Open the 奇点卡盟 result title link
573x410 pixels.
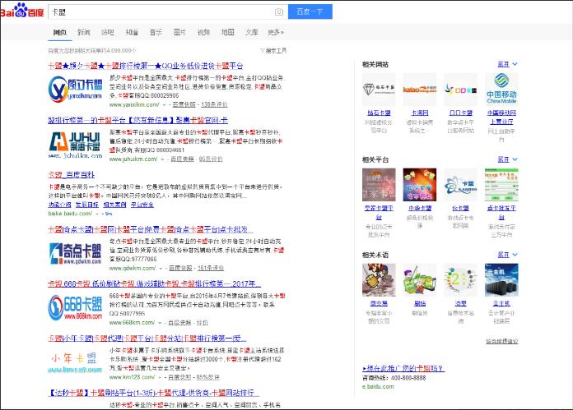tap(151, 229)
